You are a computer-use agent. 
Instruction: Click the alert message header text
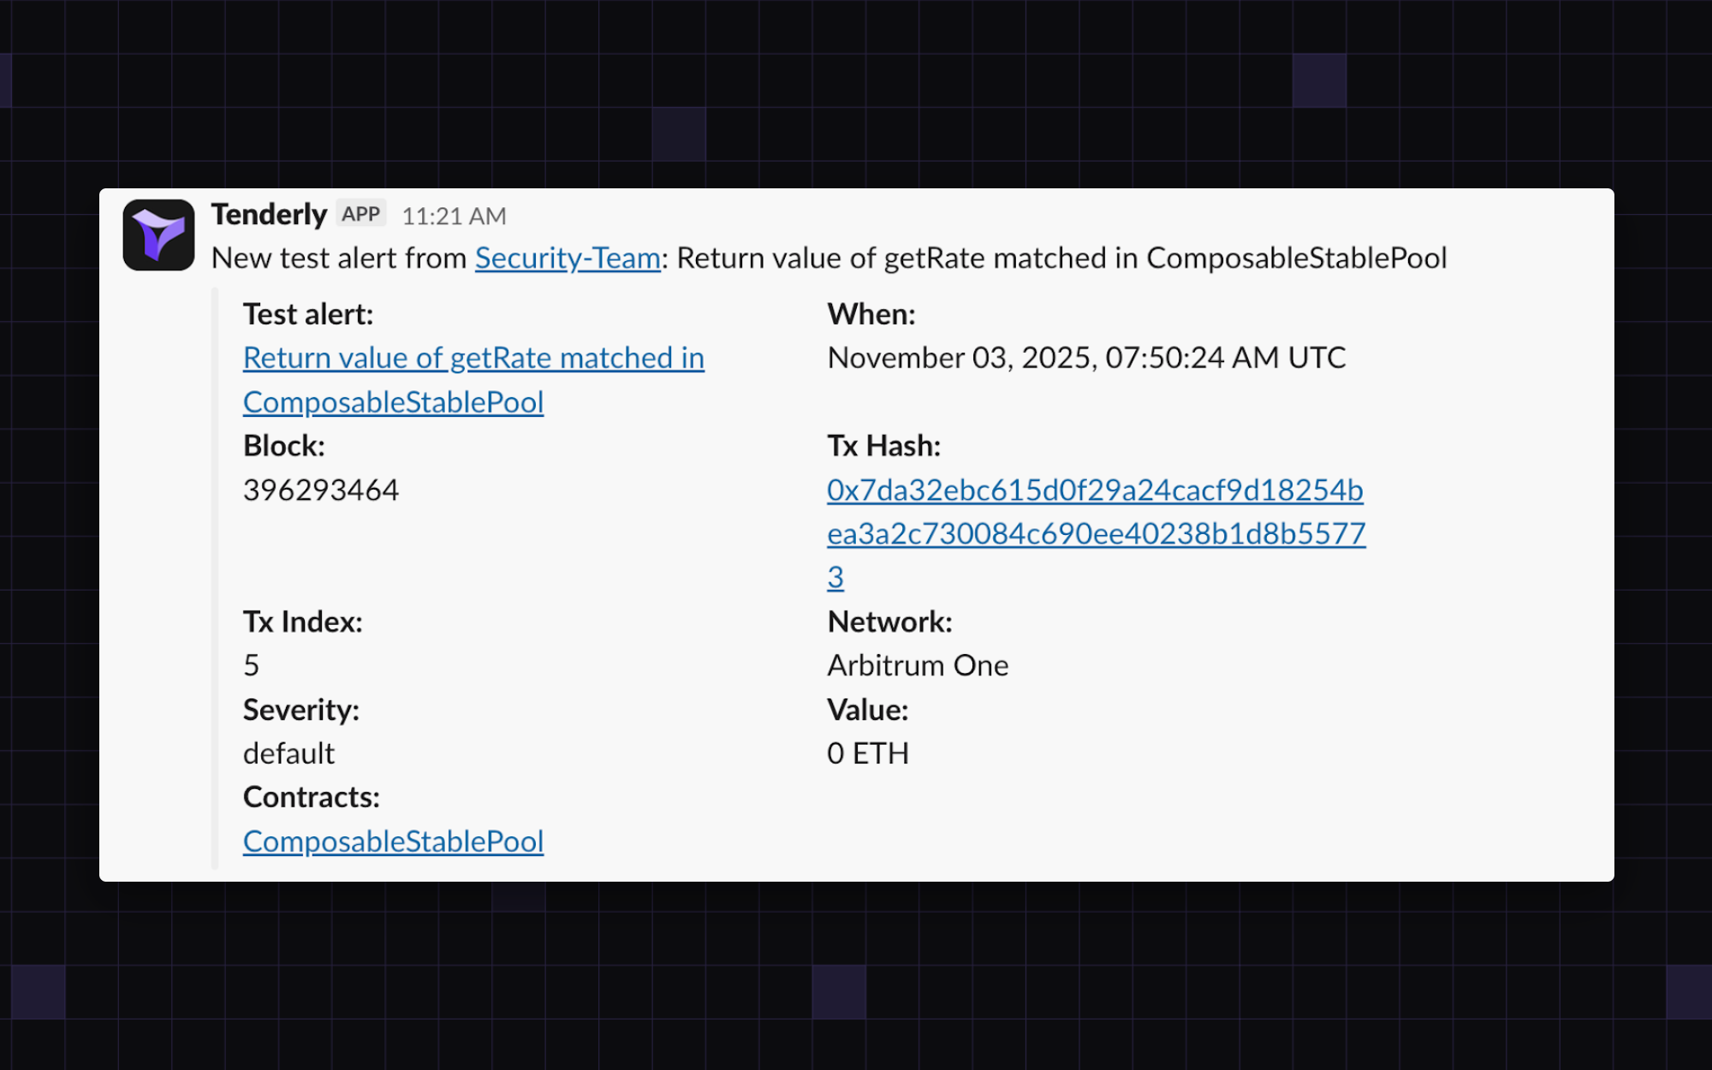pos(829,258)
